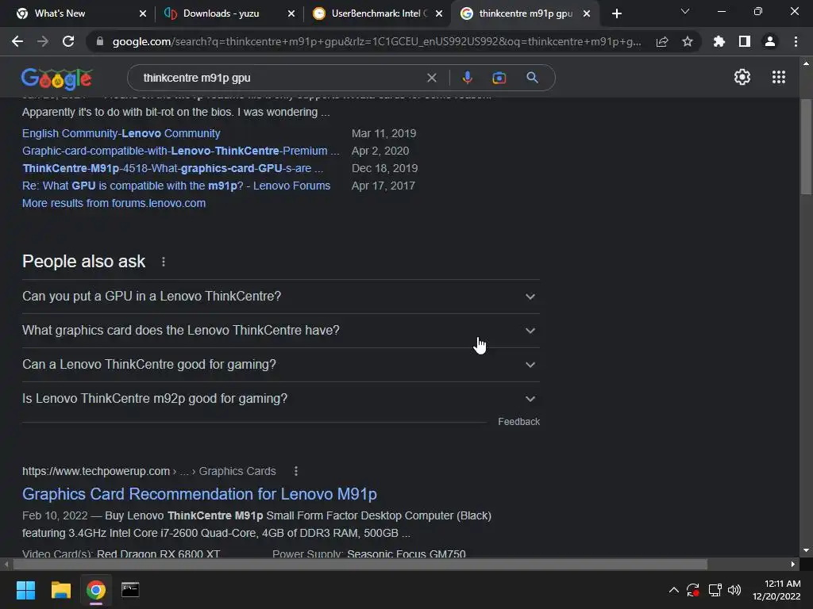Click the Google holiday logo

click(56, 79)
